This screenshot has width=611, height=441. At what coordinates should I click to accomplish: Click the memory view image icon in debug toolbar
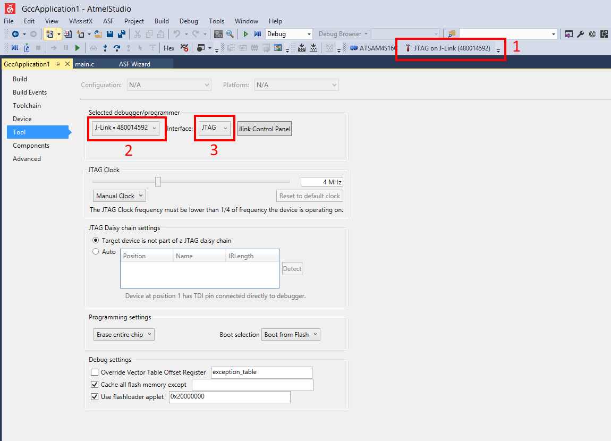tap(278, 48)
